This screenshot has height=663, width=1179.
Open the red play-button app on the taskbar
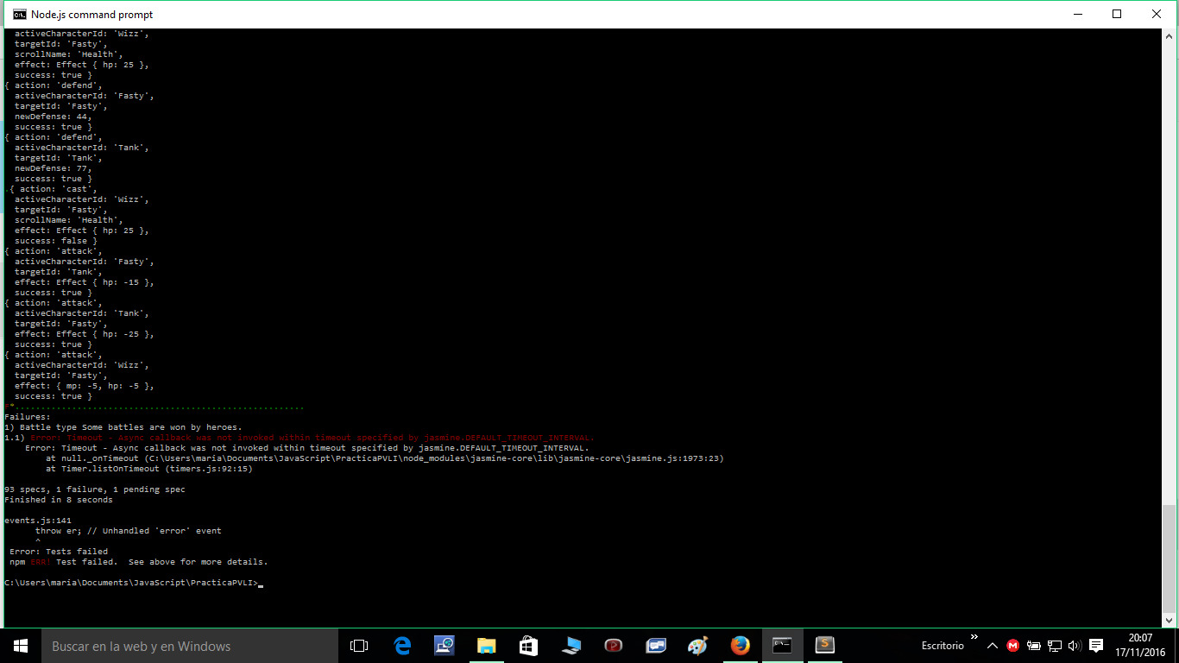(x=614, y=646)
